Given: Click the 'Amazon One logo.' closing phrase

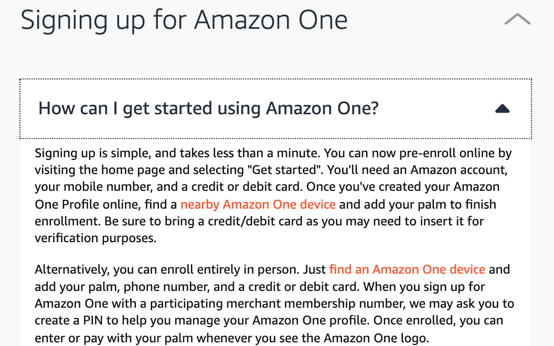Looking at the screenshot, I should [x=376, y=338].
